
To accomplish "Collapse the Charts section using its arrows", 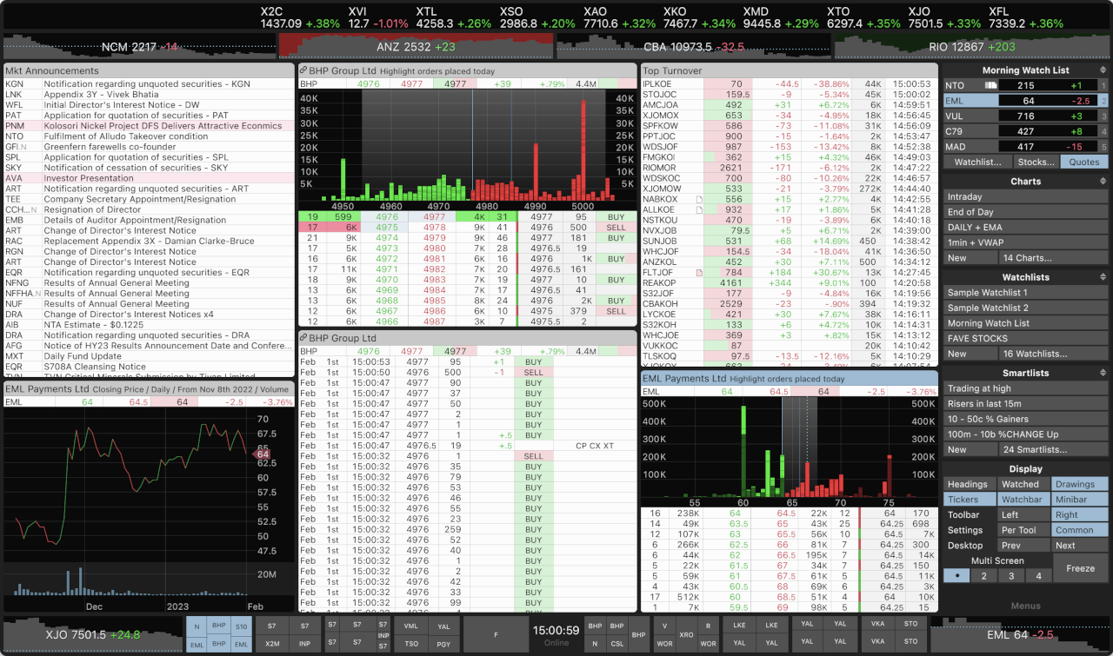I will 1103,182.
